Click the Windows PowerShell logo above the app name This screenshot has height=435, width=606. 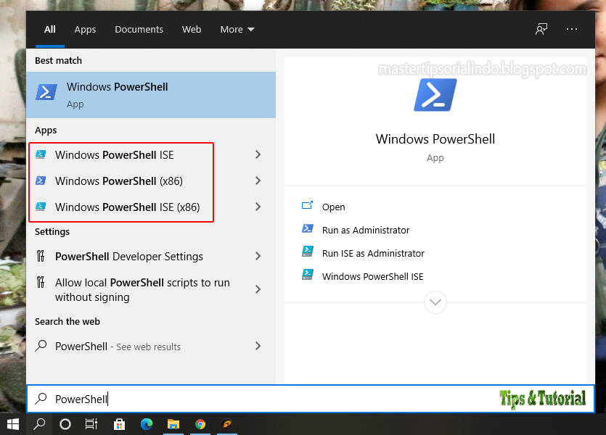click(x=435, y=96)
